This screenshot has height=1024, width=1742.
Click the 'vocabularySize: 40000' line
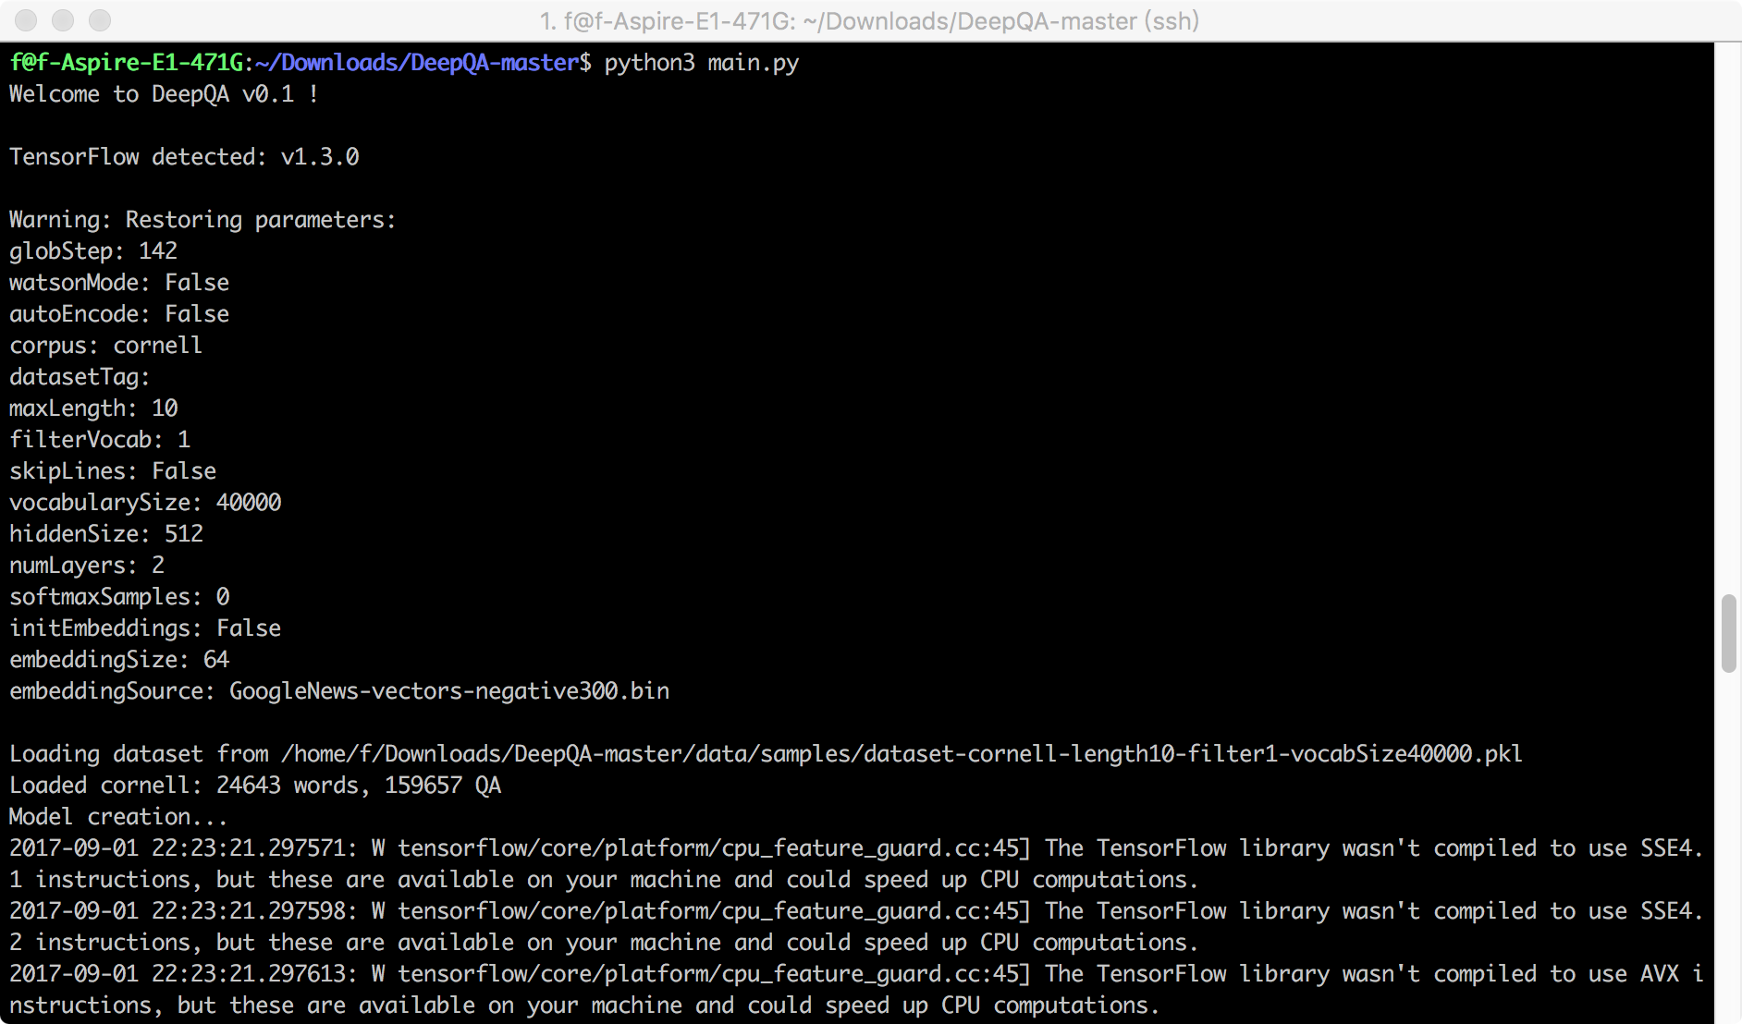145,503
